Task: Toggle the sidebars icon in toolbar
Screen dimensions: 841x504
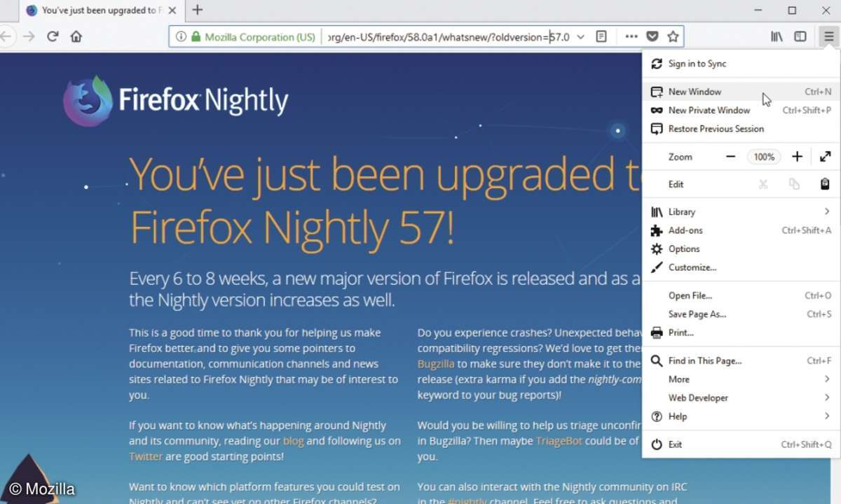Action: coord(800,36)
